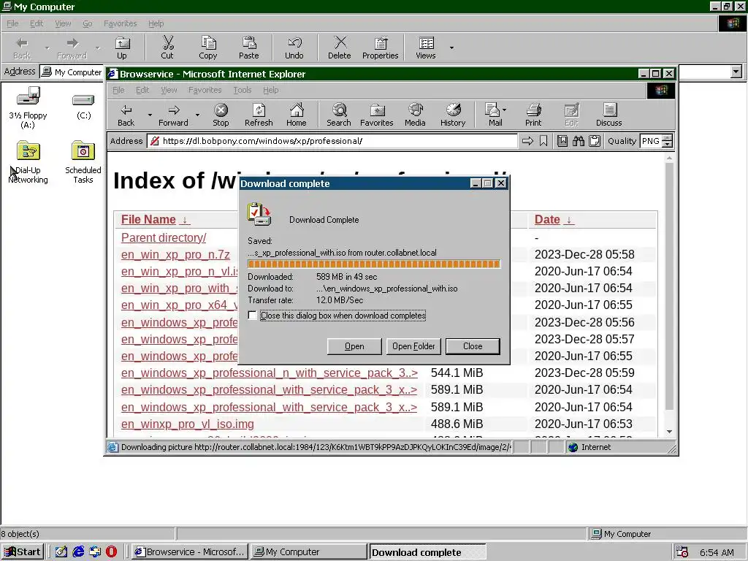Launch Internet Explorer from quick launch
Image resolution: width=748 pixels, height=561 pixels.
coord(78,552)
